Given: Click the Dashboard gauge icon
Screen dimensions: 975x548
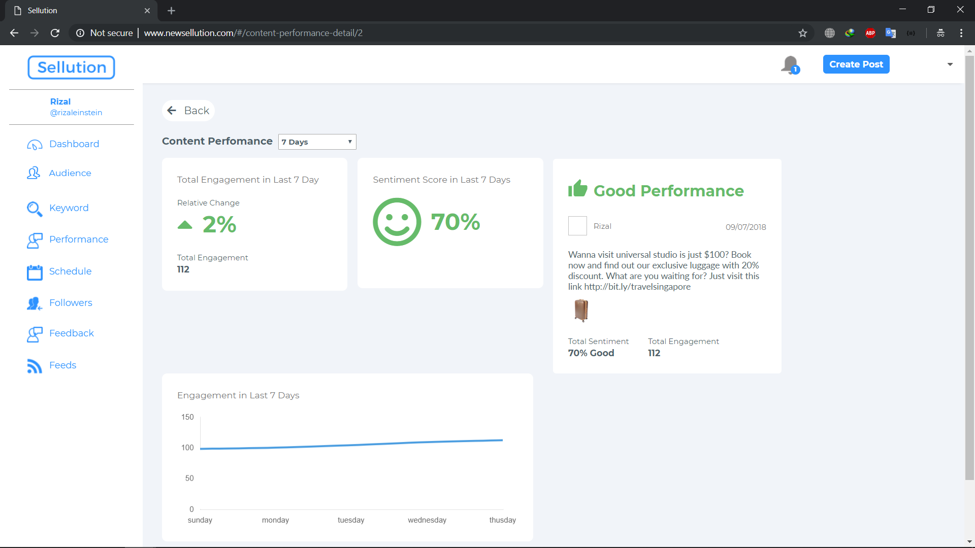Looking at the screenshot, I should coord(34,145).
